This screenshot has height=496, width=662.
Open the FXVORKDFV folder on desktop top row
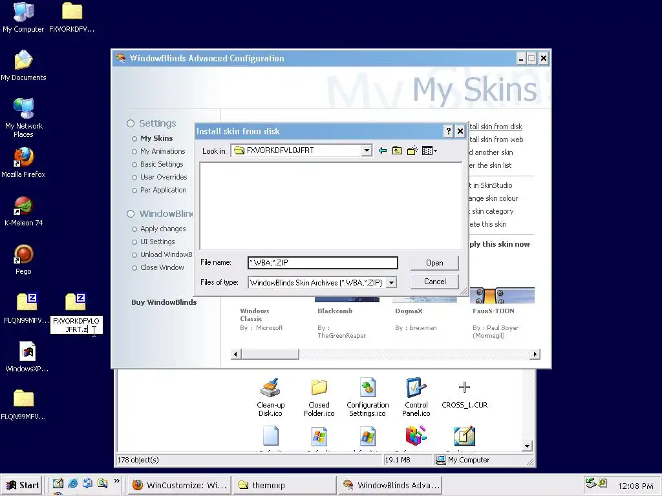72,17
